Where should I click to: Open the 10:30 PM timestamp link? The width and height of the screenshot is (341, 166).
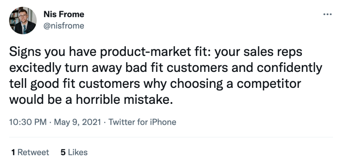coord(28,122)
